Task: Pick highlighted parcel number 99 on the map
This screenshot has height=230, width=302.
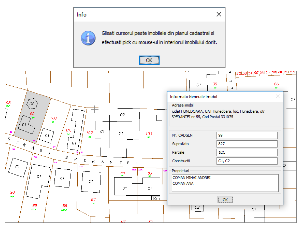Action: pyautogui.click(x=32, y=114)
